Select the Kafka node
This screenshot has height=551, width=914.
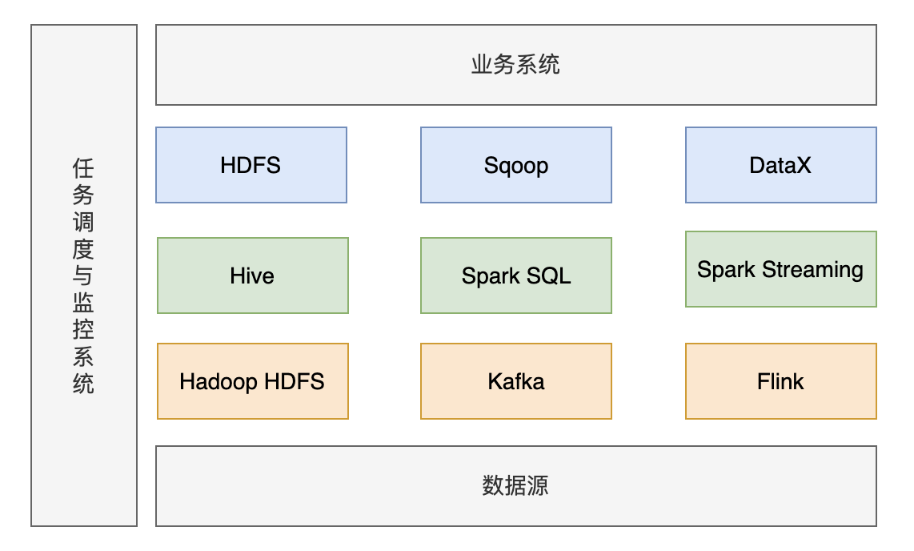pyautogui.click(x=515, y=381)
